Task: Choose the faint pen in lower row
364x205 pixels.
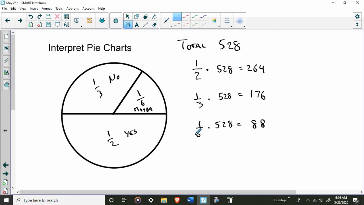Action: pyautogui.click(x=204, y=25)
